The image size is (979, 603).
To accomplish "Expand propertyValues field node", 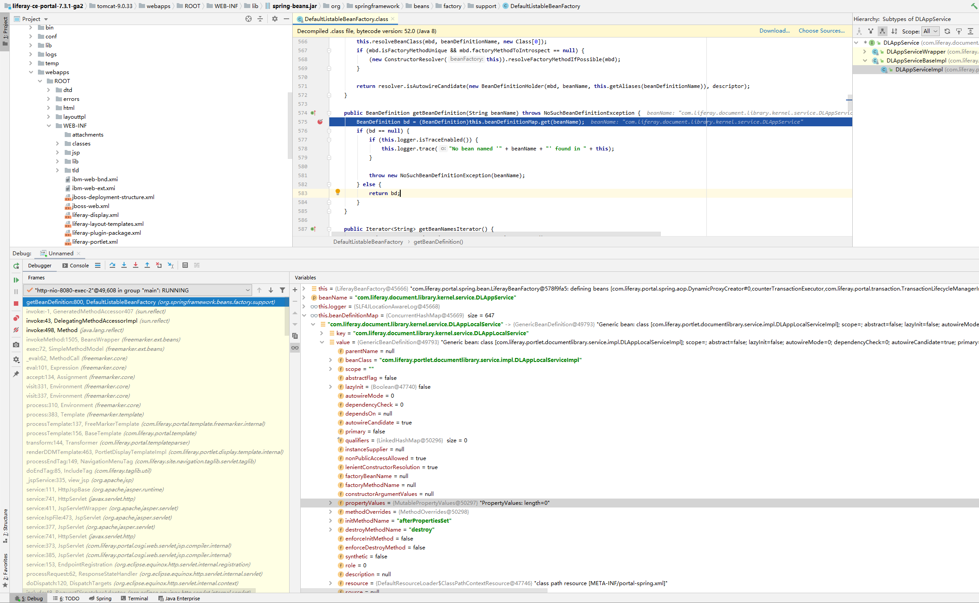I will 331,503.
